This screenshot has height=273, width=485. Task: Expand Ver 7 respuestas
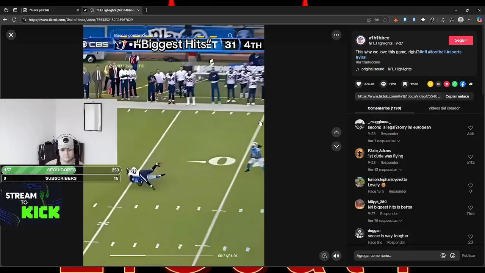(383, 141)
